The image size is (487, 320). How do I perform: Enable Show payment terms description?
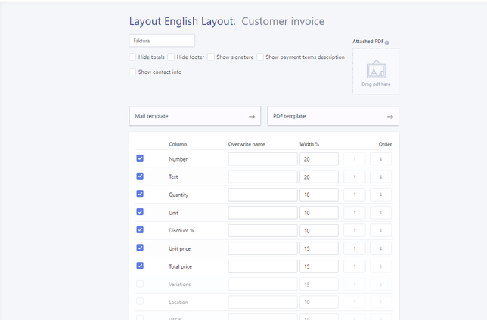260,57
